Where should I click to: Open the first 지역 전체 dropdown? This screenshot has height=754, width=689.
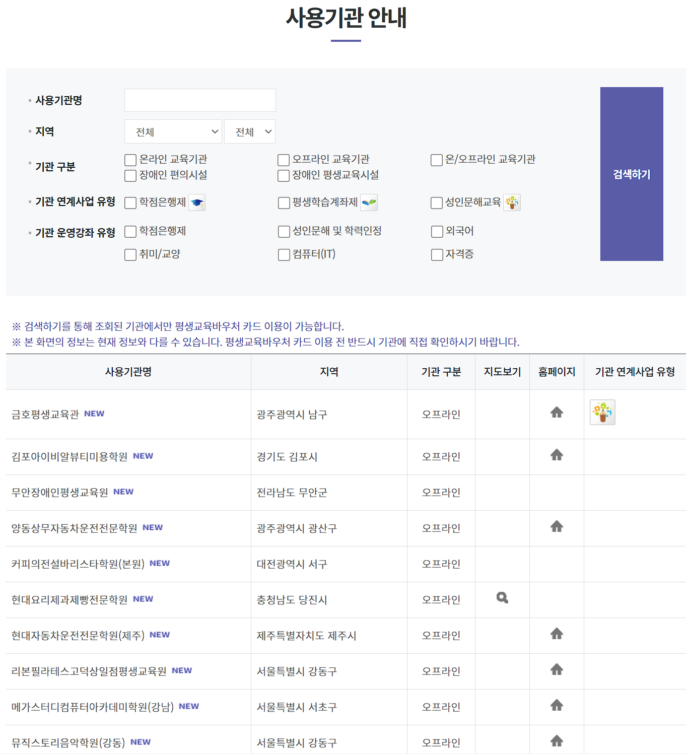(173, 131)
